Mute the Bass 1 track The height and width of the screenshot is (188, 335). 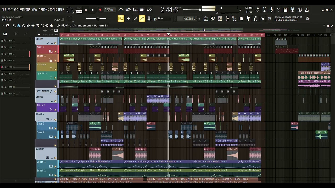point(55,128)
